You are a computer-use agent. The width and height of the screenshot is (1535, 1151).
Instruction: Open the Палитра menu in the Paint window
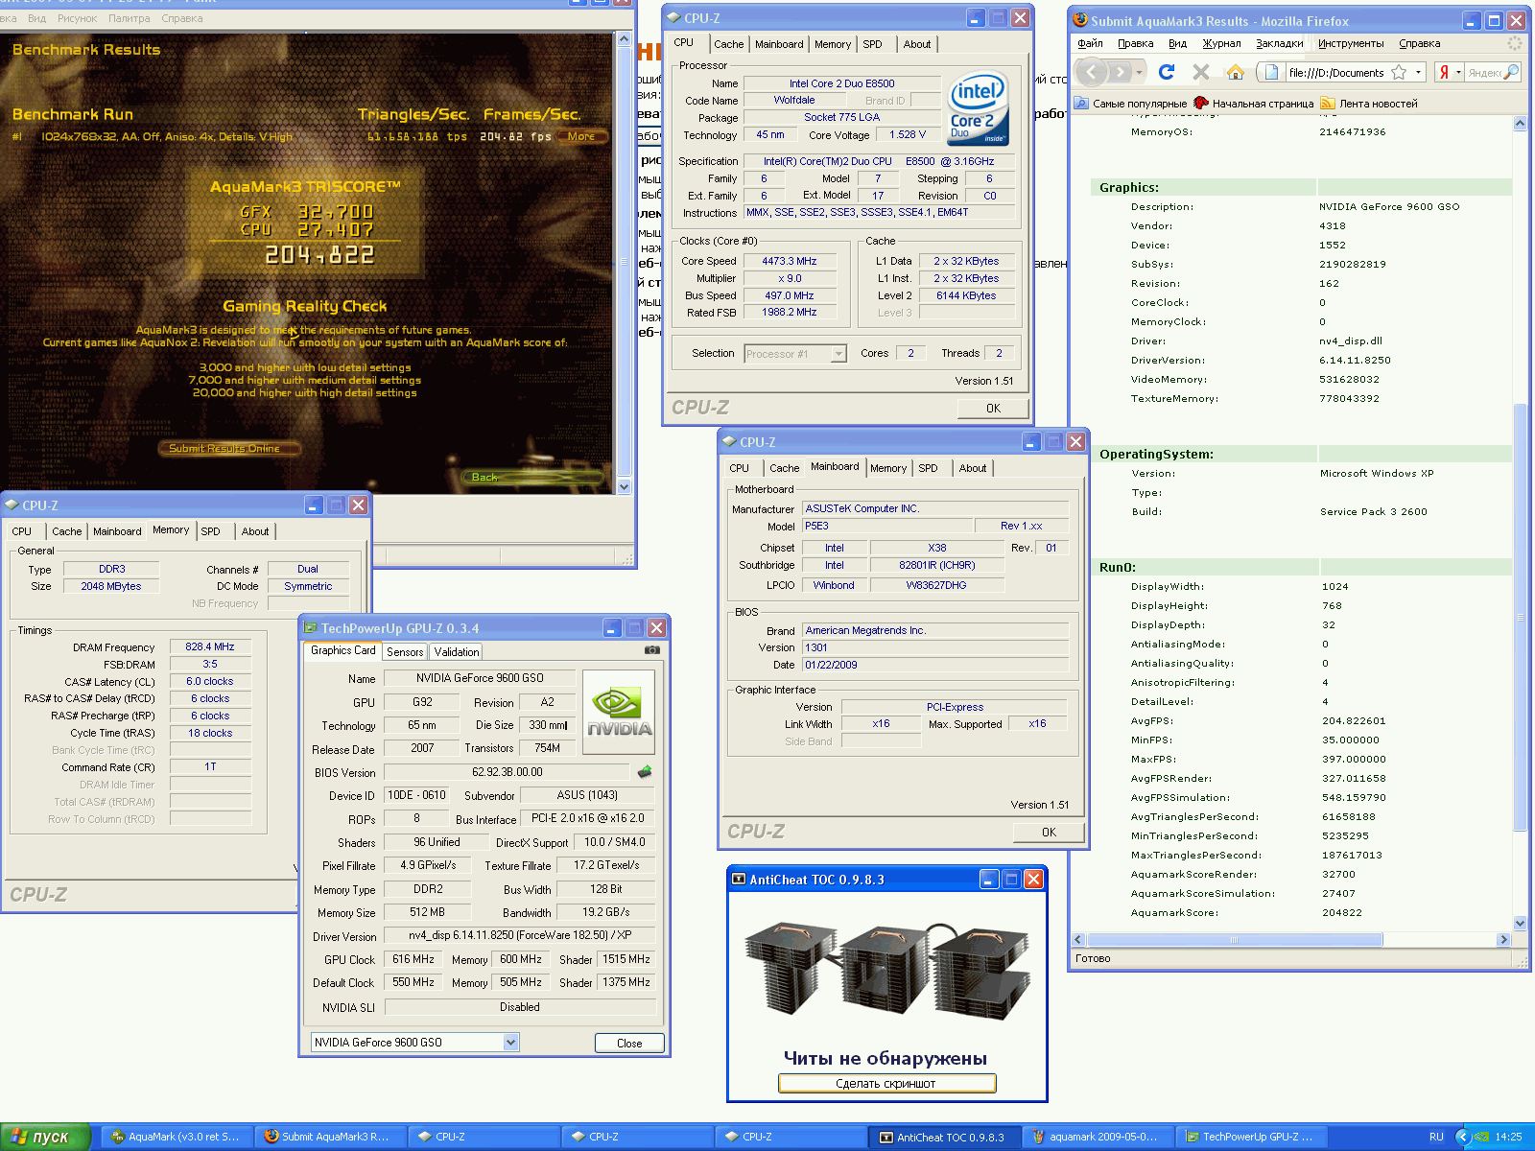point(129,18)
